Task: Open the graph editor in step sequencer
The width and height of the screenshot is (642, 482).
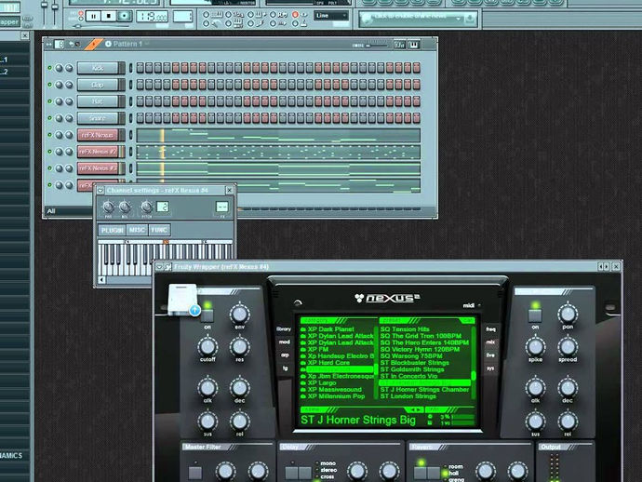Action: coord(399,45)
